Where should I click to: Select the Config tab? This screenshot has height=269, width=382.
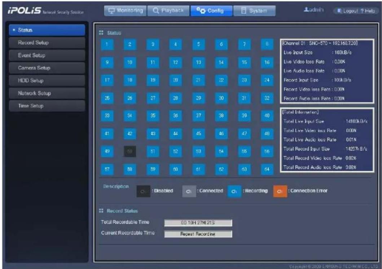pos(211,11)
